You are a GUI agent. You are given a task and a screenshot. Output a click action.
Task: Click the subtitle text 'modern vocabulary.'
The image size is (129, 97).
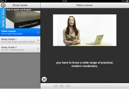tap(85, 66)
